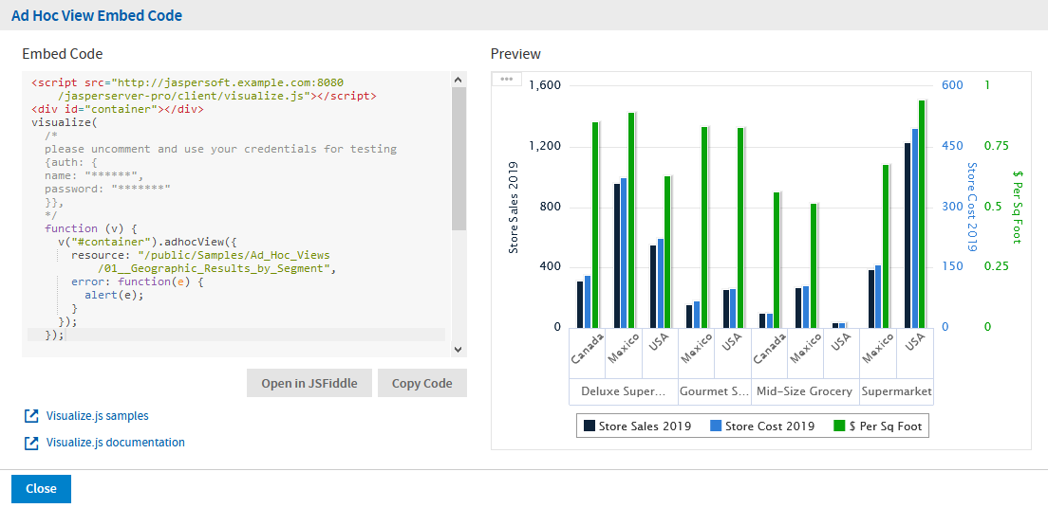Close the Ad Hoc View Embed Code dialog

[x=41, y=489]
